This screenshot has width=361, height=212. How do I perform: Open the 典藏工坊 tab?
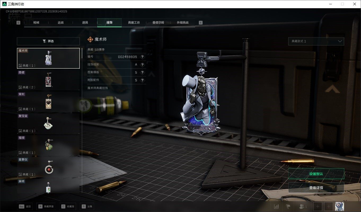coord(134,23)
